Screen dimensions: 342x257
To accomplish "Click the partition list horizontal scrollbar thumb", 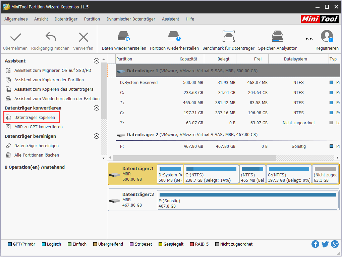I will pos(194,158).
